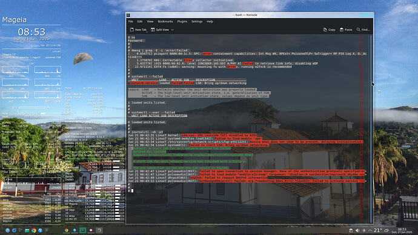Select the active Konsole task button
This screenshot has width=418, height=235.
[83, 230]
